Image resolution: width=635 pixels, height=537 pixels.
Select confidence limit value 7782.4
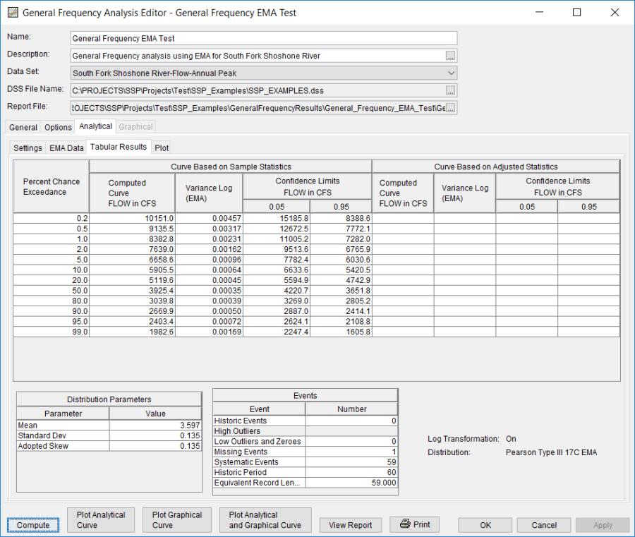pos(277,260)
